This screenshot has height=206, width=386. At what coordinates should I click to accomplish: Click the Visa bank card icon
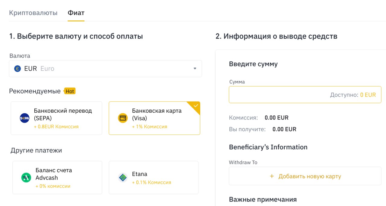click(x=123, y=118)
